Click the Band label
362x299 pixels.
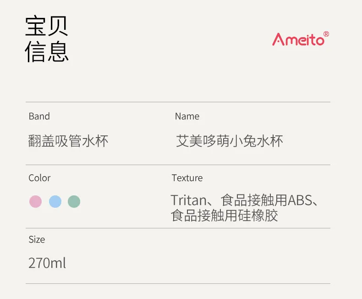pos(39,116)
